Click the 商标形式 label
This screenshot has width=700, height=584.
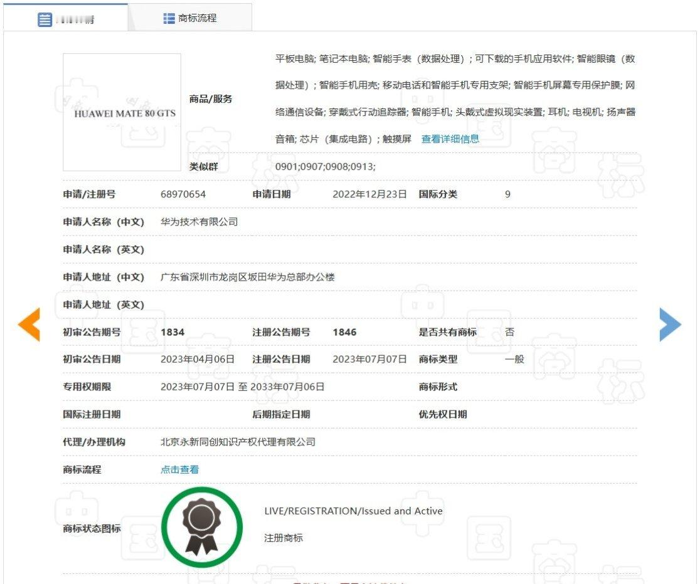438,387
